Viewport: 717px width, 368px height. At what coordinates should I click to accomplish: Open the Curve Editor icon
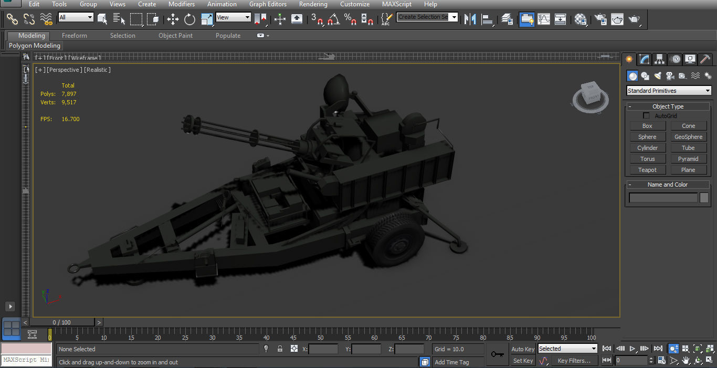[x=544, y=19]
